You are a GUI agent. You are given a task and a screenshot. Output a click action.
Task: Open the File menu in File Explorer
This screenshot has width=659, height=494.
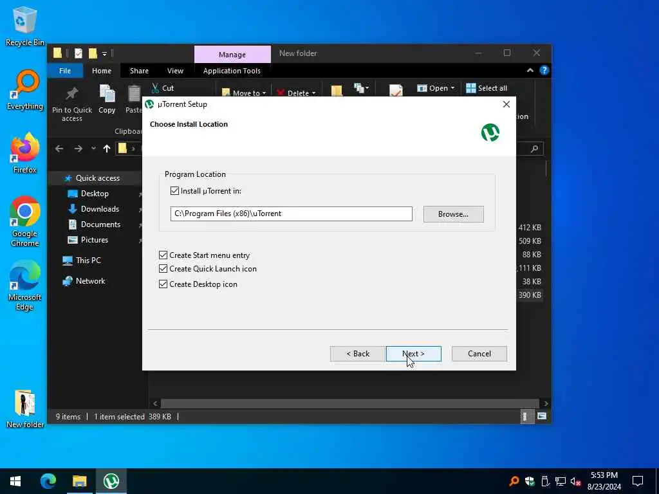pos(65,71)
